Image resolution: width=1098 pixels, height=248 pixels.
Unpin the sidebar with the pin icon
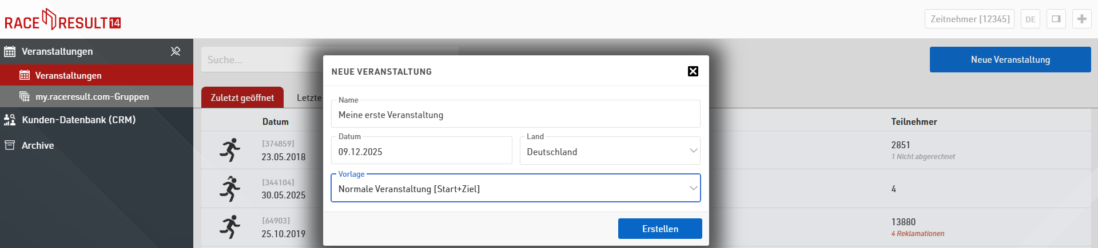point(176,51)
